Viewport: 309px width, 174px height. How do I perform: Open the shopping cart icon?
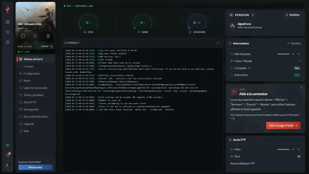pos(8,32)
